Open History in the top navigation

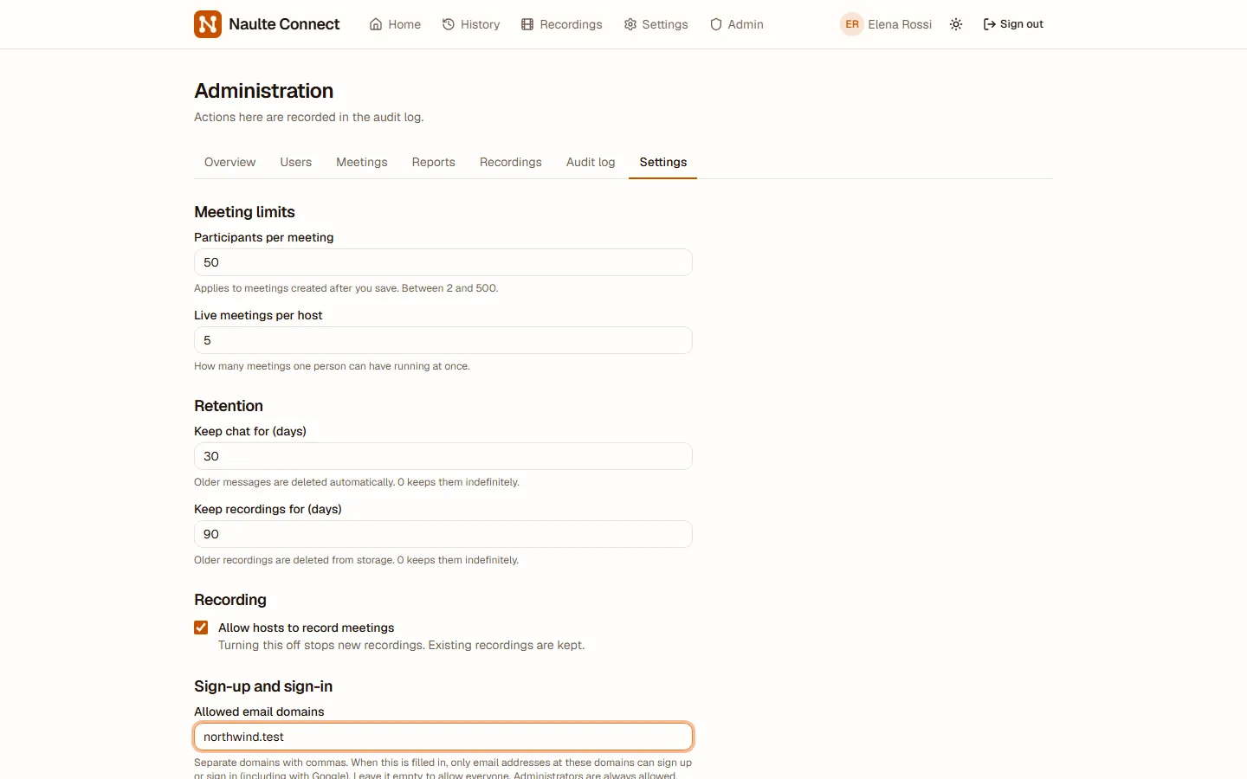(x=471, y=24)
